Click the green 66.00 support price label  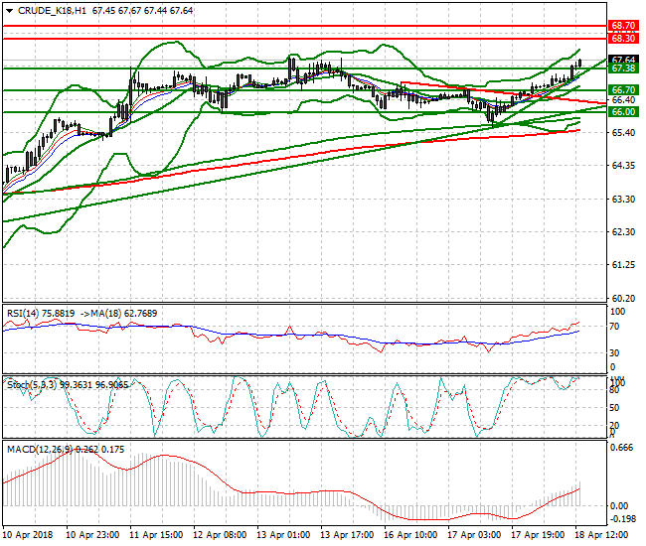click(623, 112)
